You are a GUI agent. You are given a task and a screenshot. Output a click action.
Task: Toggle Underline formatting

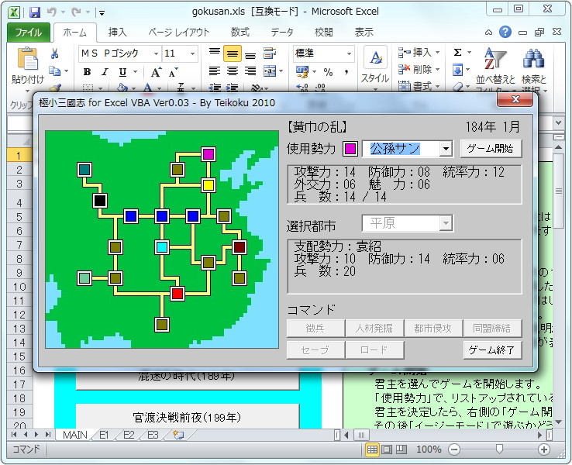[122, 72]
